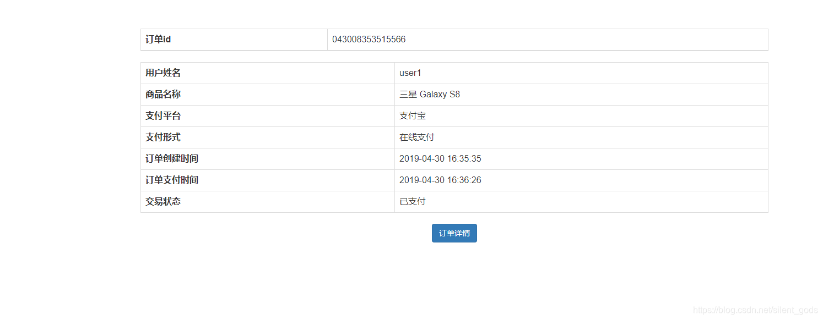823x320 pixels.
Task: Click the 订单id label cell
Action: 234,40
